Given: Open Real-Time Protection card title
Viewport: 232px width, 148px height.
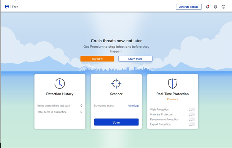Looking at the screenshot, I should [173, 94].
